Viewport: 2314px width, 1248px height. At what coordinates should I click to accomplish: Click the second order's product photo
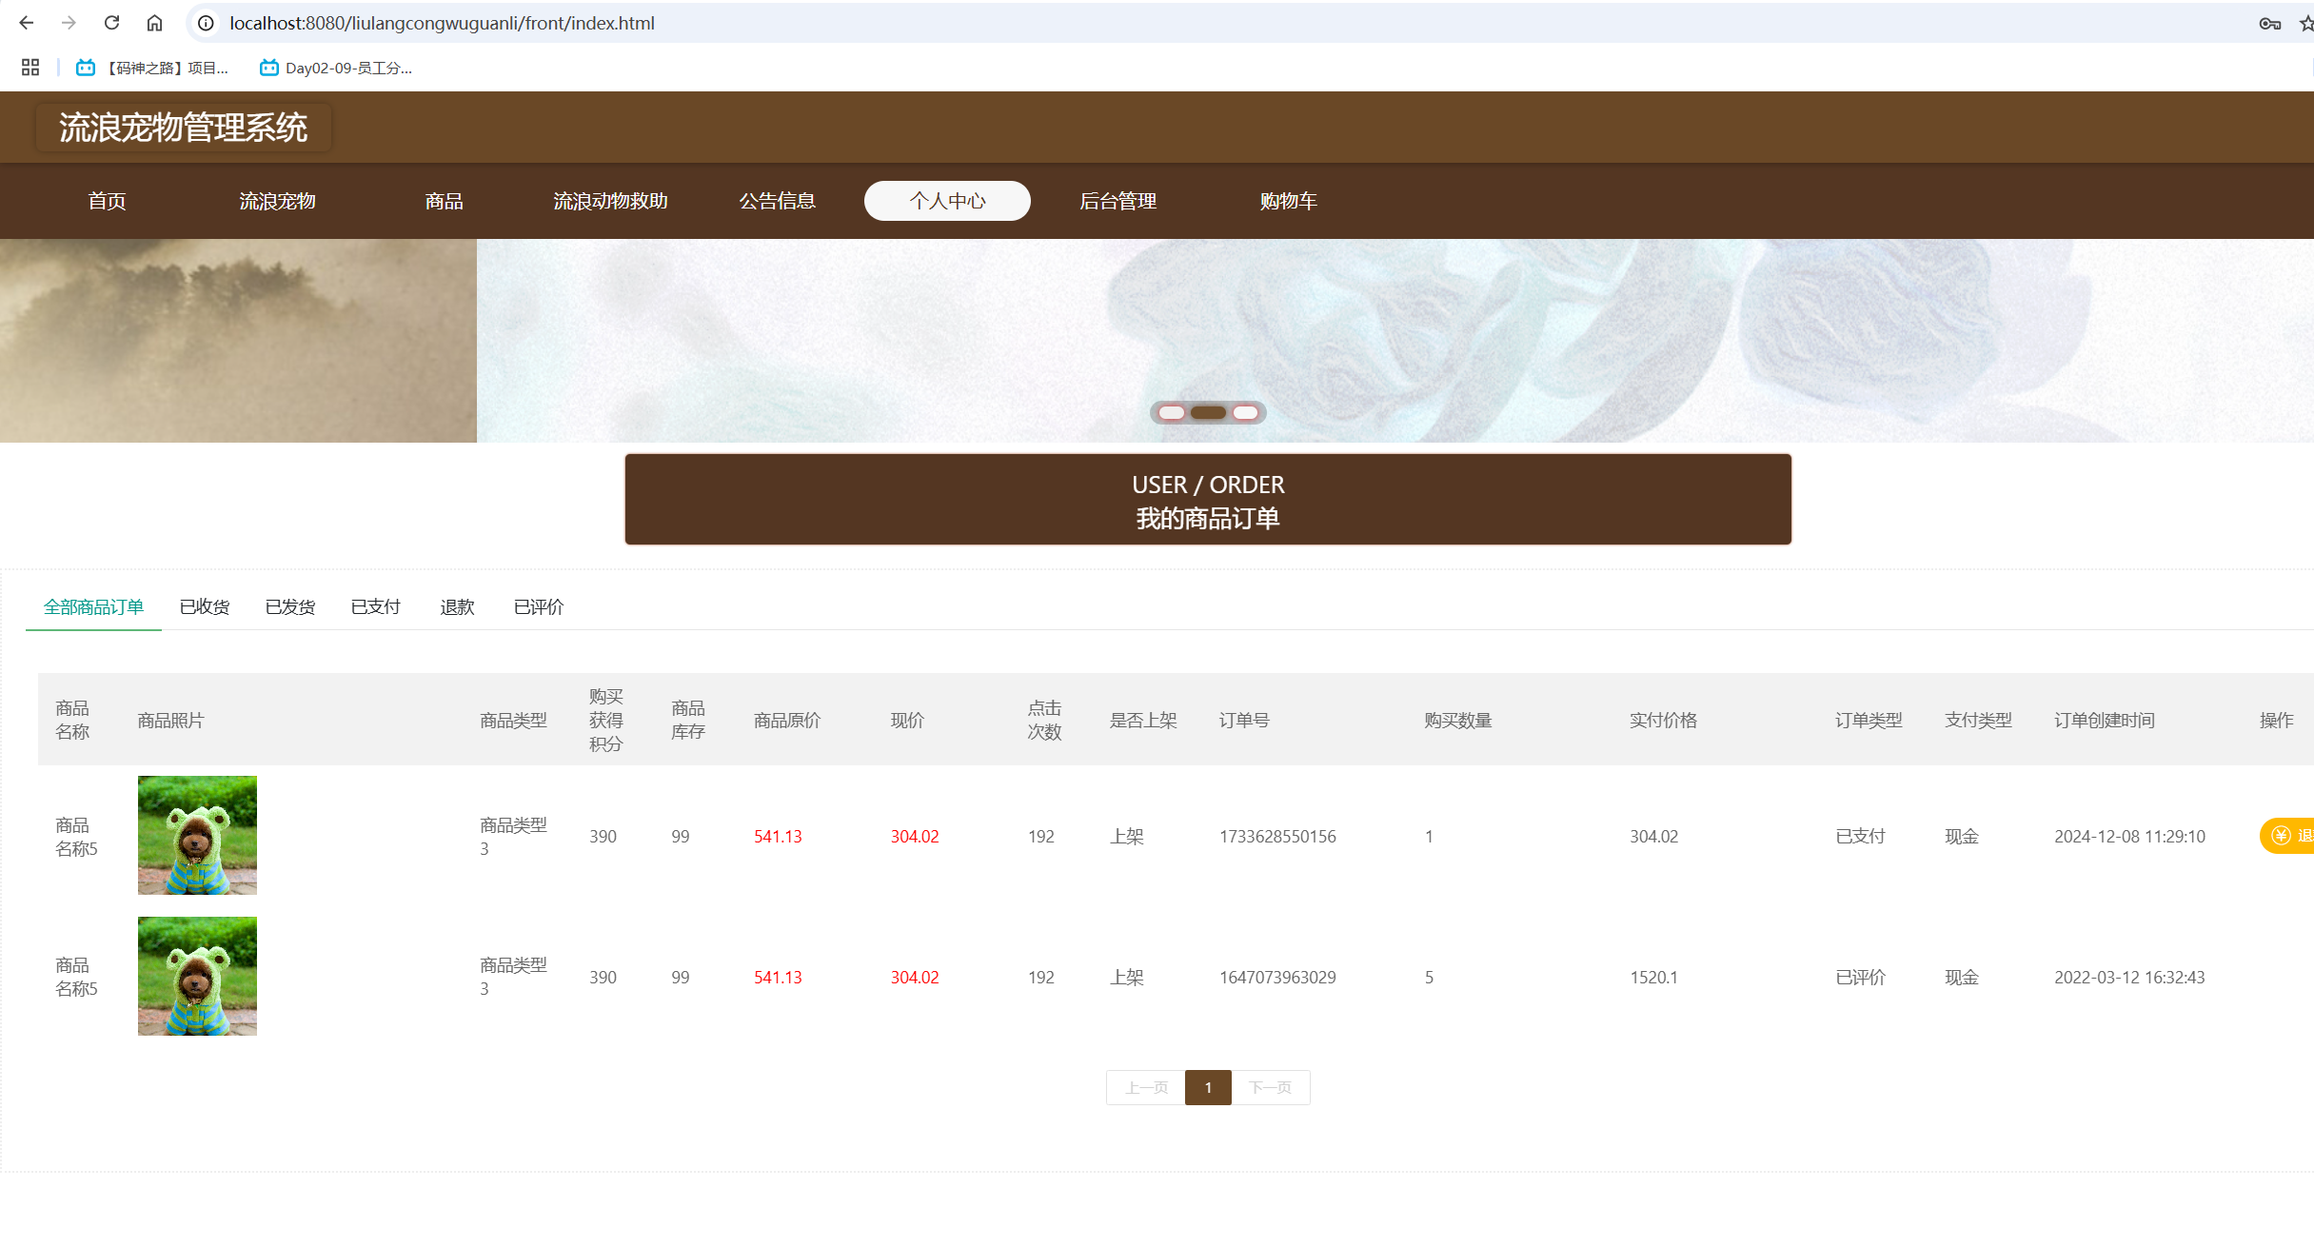pyautogui.click(x=197, y=976)
